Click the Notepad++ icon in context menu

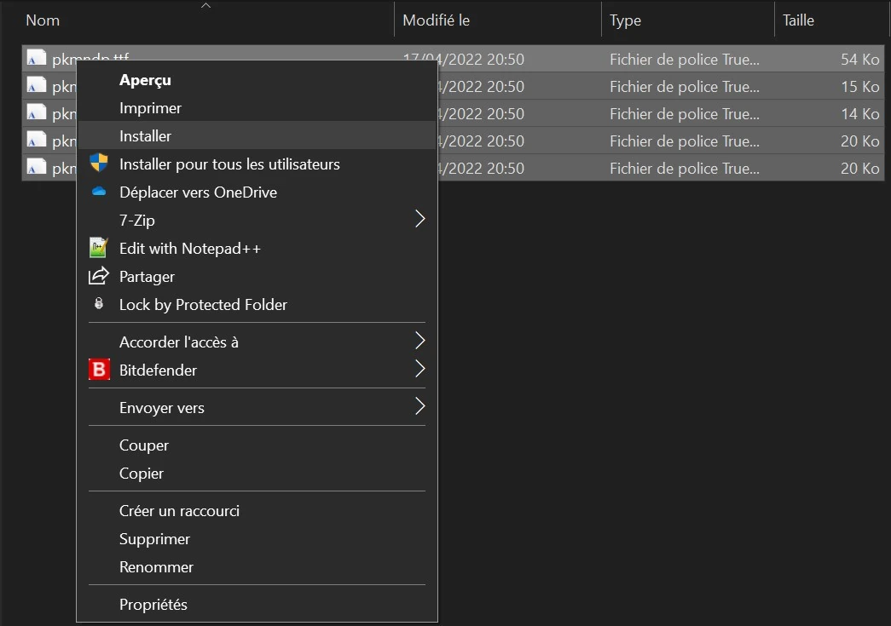pos(99,248)
